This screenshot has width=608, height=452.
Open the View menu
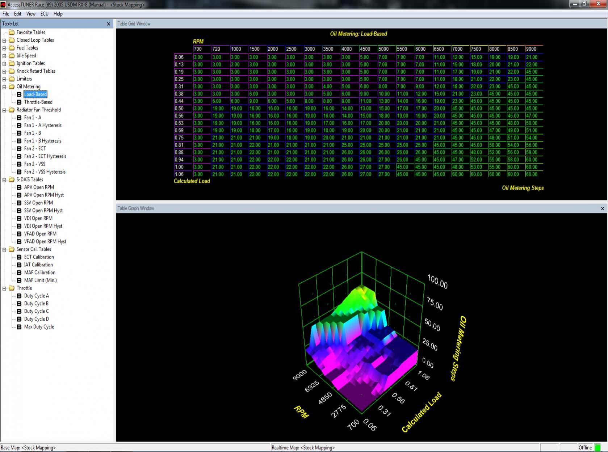tap(31, 14)
